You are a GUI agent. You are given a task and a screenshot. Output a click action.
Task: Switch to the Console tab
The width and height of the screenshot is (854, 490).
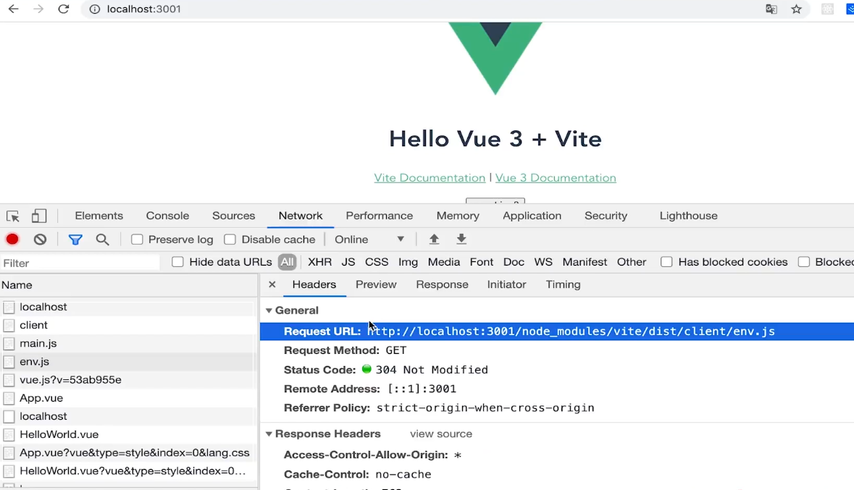point(167,216)
